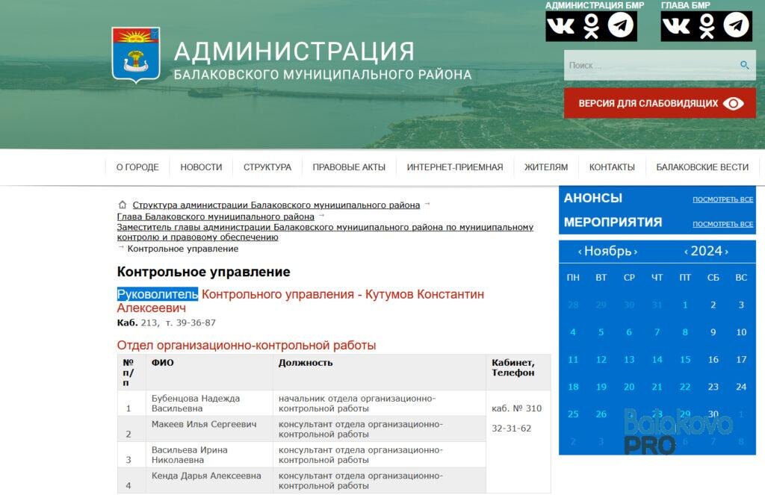Open the Глава БМР VK icon
Viewport: 765px width, 495px height.
coord(676,25)
